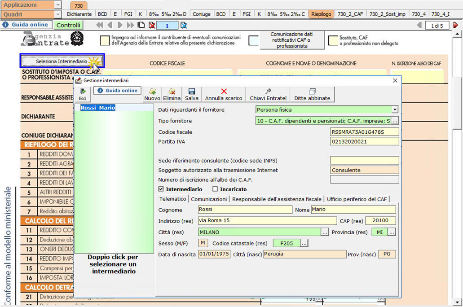The width and height of the screenshot is (463, 307).
Task: Open Dati riguardanti il fornitore dropdown
Action: (x=395, y=110)
